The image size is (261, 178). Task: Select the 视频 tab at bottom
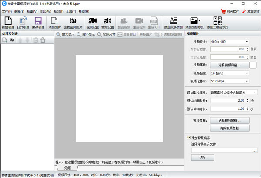[x=67, y=168]
